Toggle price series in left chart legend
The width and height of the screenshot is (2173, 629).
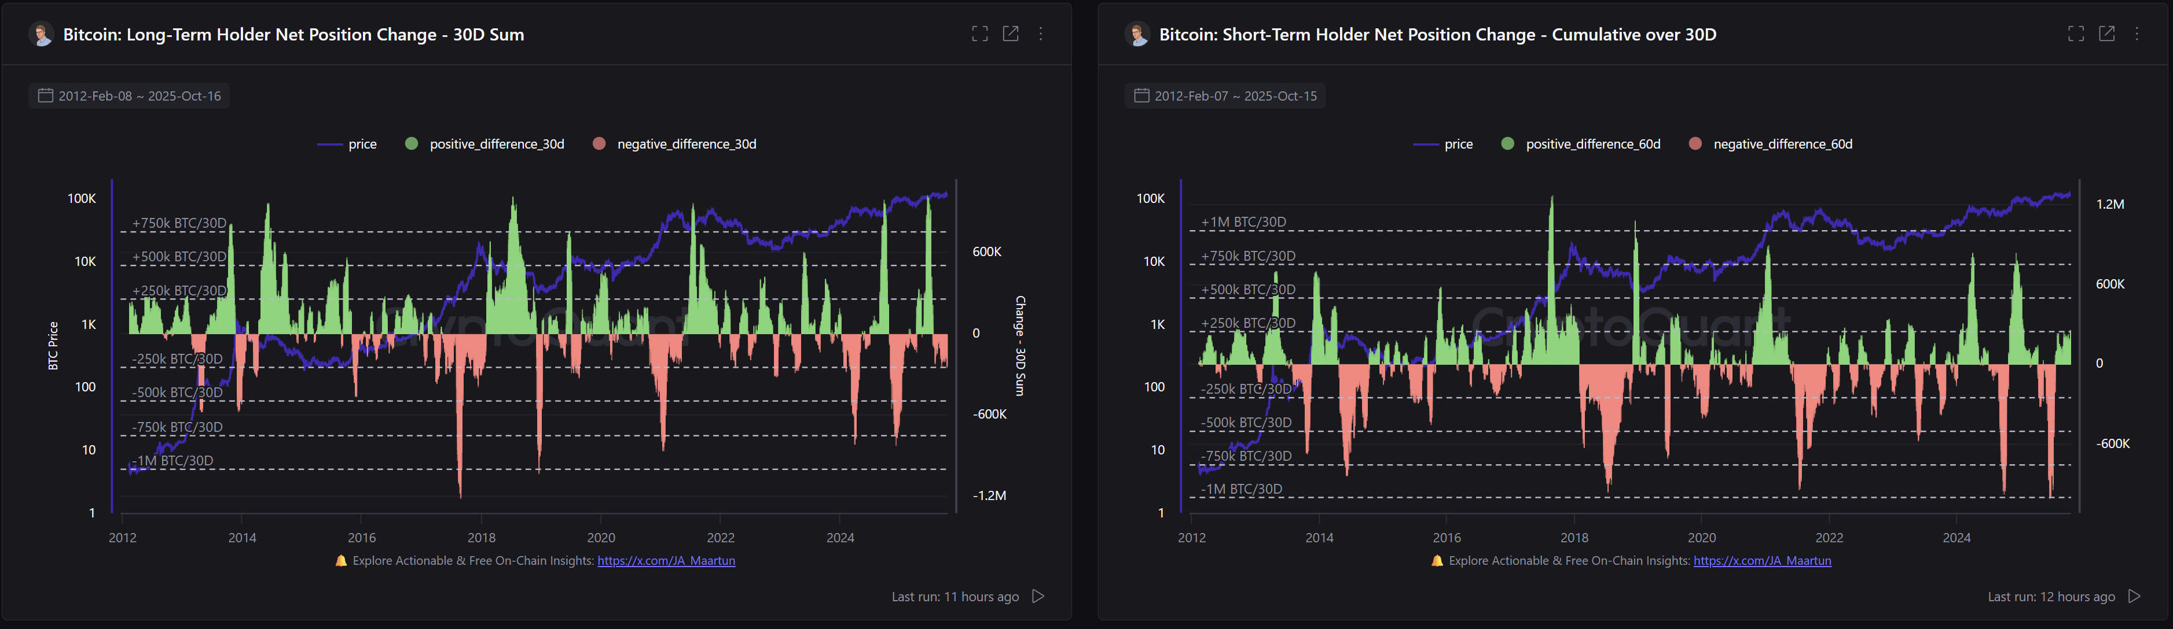(362, 144)
